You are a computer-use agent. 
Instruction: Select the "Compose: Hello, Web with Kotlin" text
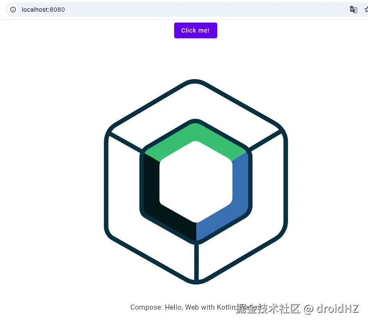click(183, 307)
